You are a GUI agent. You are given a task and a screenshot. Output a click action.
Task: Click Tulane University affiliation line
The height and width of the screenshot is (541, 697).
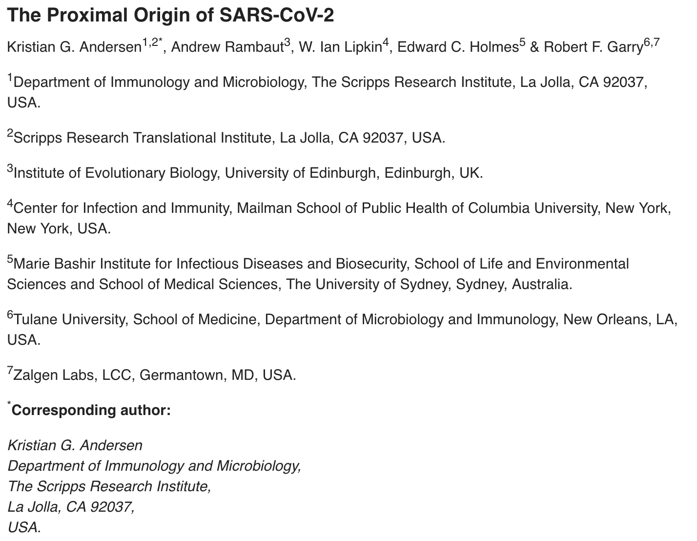[342, 329]
